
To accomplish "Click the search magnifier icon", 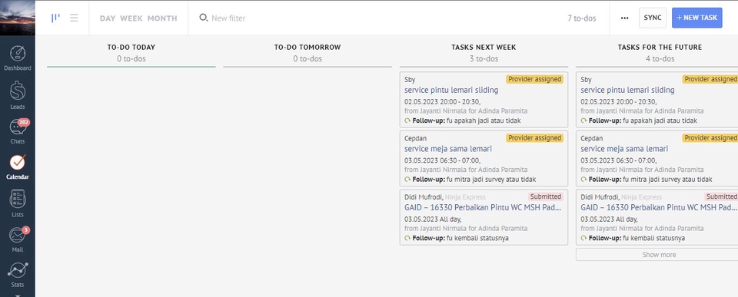I will (203, 18).
